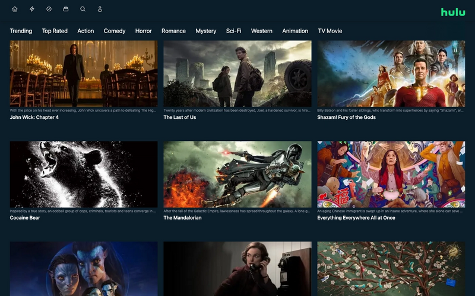Select the TV Movie tab
The height and width of the screenshot is (296, 475).
[330, 31]
